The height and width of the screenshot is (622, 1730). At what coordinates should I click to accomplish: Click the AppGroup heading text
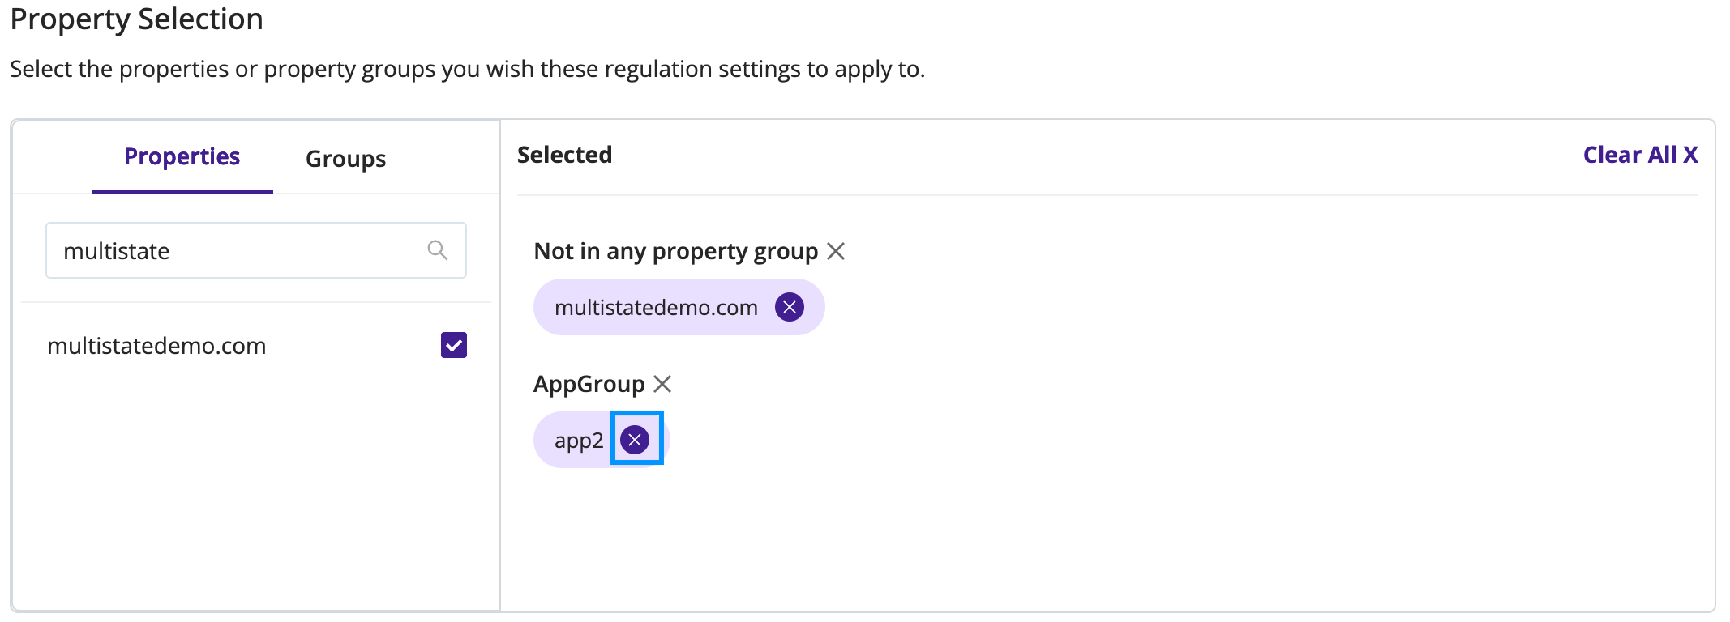click(589, 384)
